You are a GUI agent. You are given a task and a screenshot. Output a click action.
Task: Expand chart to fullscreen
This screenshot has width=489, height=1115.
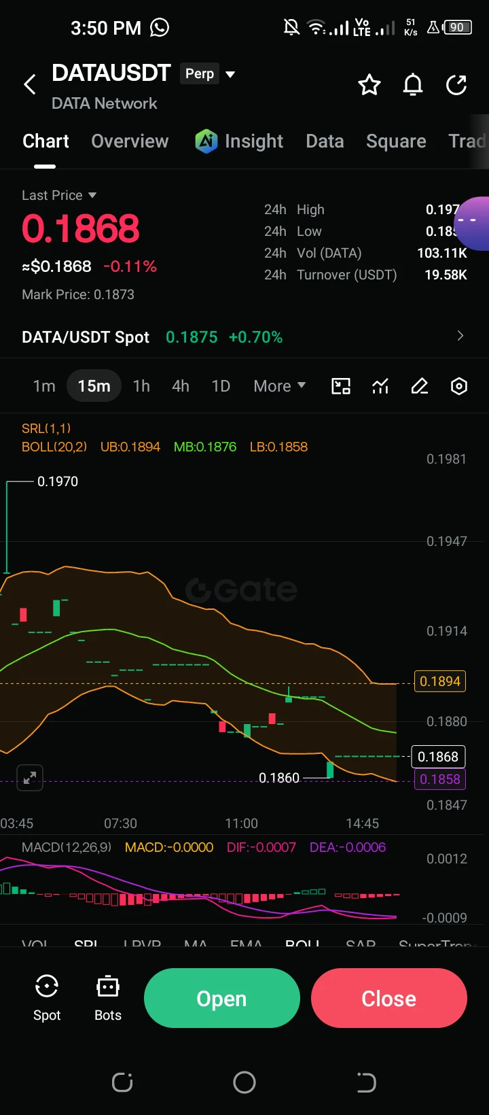(x=30, y=778)
